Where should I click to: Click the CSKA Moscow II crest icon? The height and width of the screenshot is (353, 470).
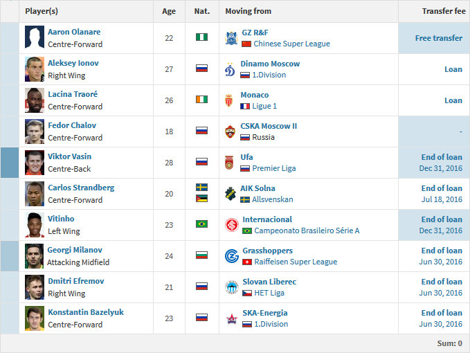tap(230, 132)
